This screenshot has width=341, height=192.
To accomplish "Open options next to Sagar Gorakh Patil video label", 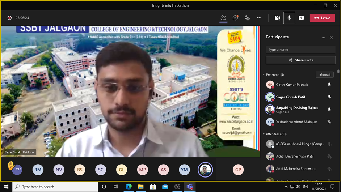I will point(33,152).
